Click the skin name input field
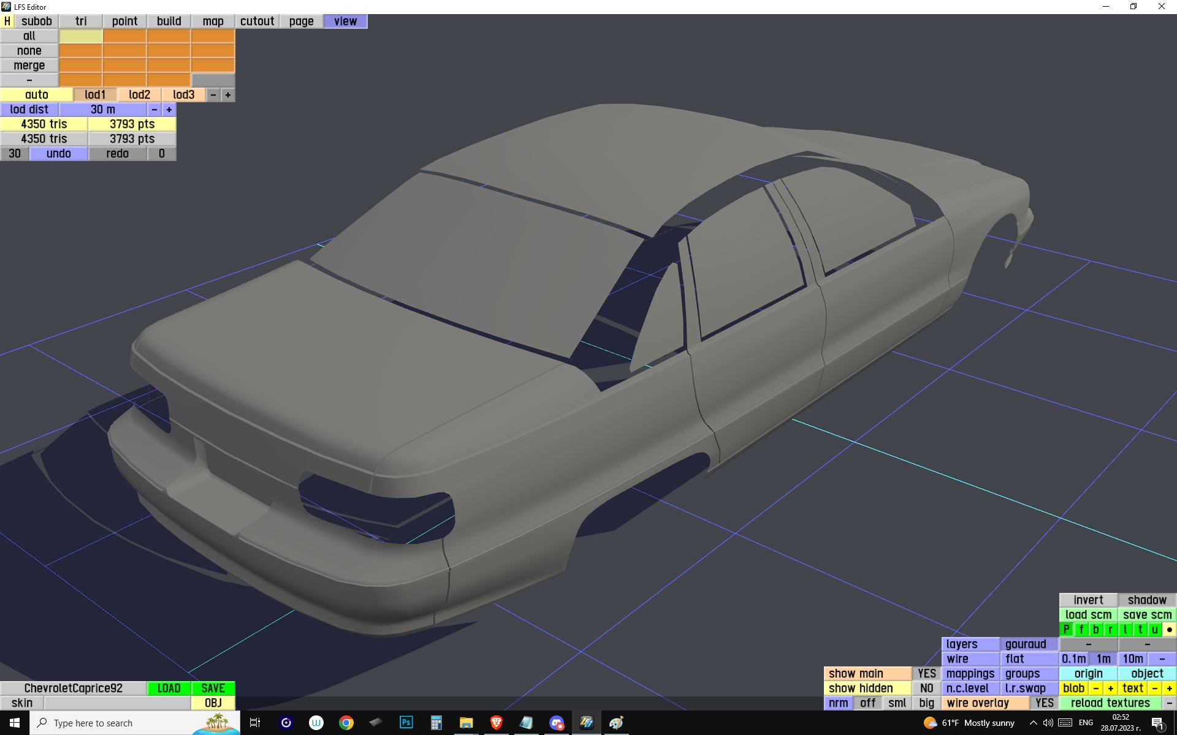Screen dimensions: 1177x735 [x=116, y=703]
